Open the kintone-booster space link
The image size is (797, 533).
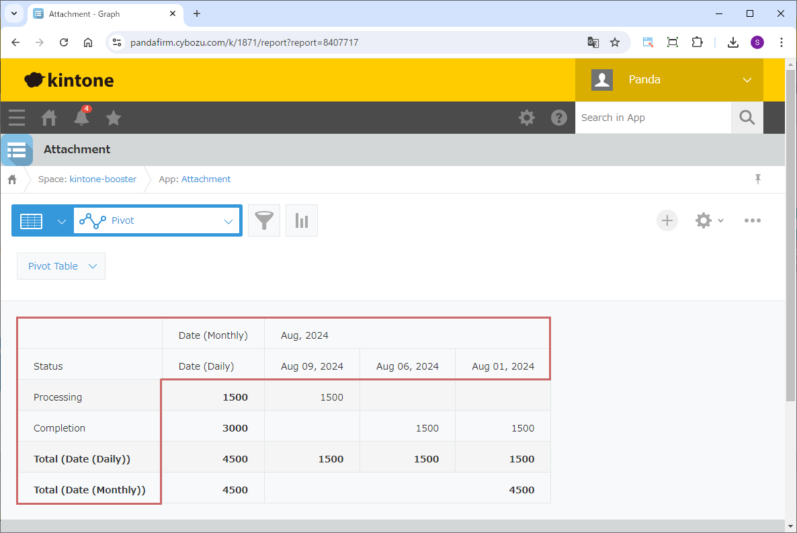[x=103, y=179]
